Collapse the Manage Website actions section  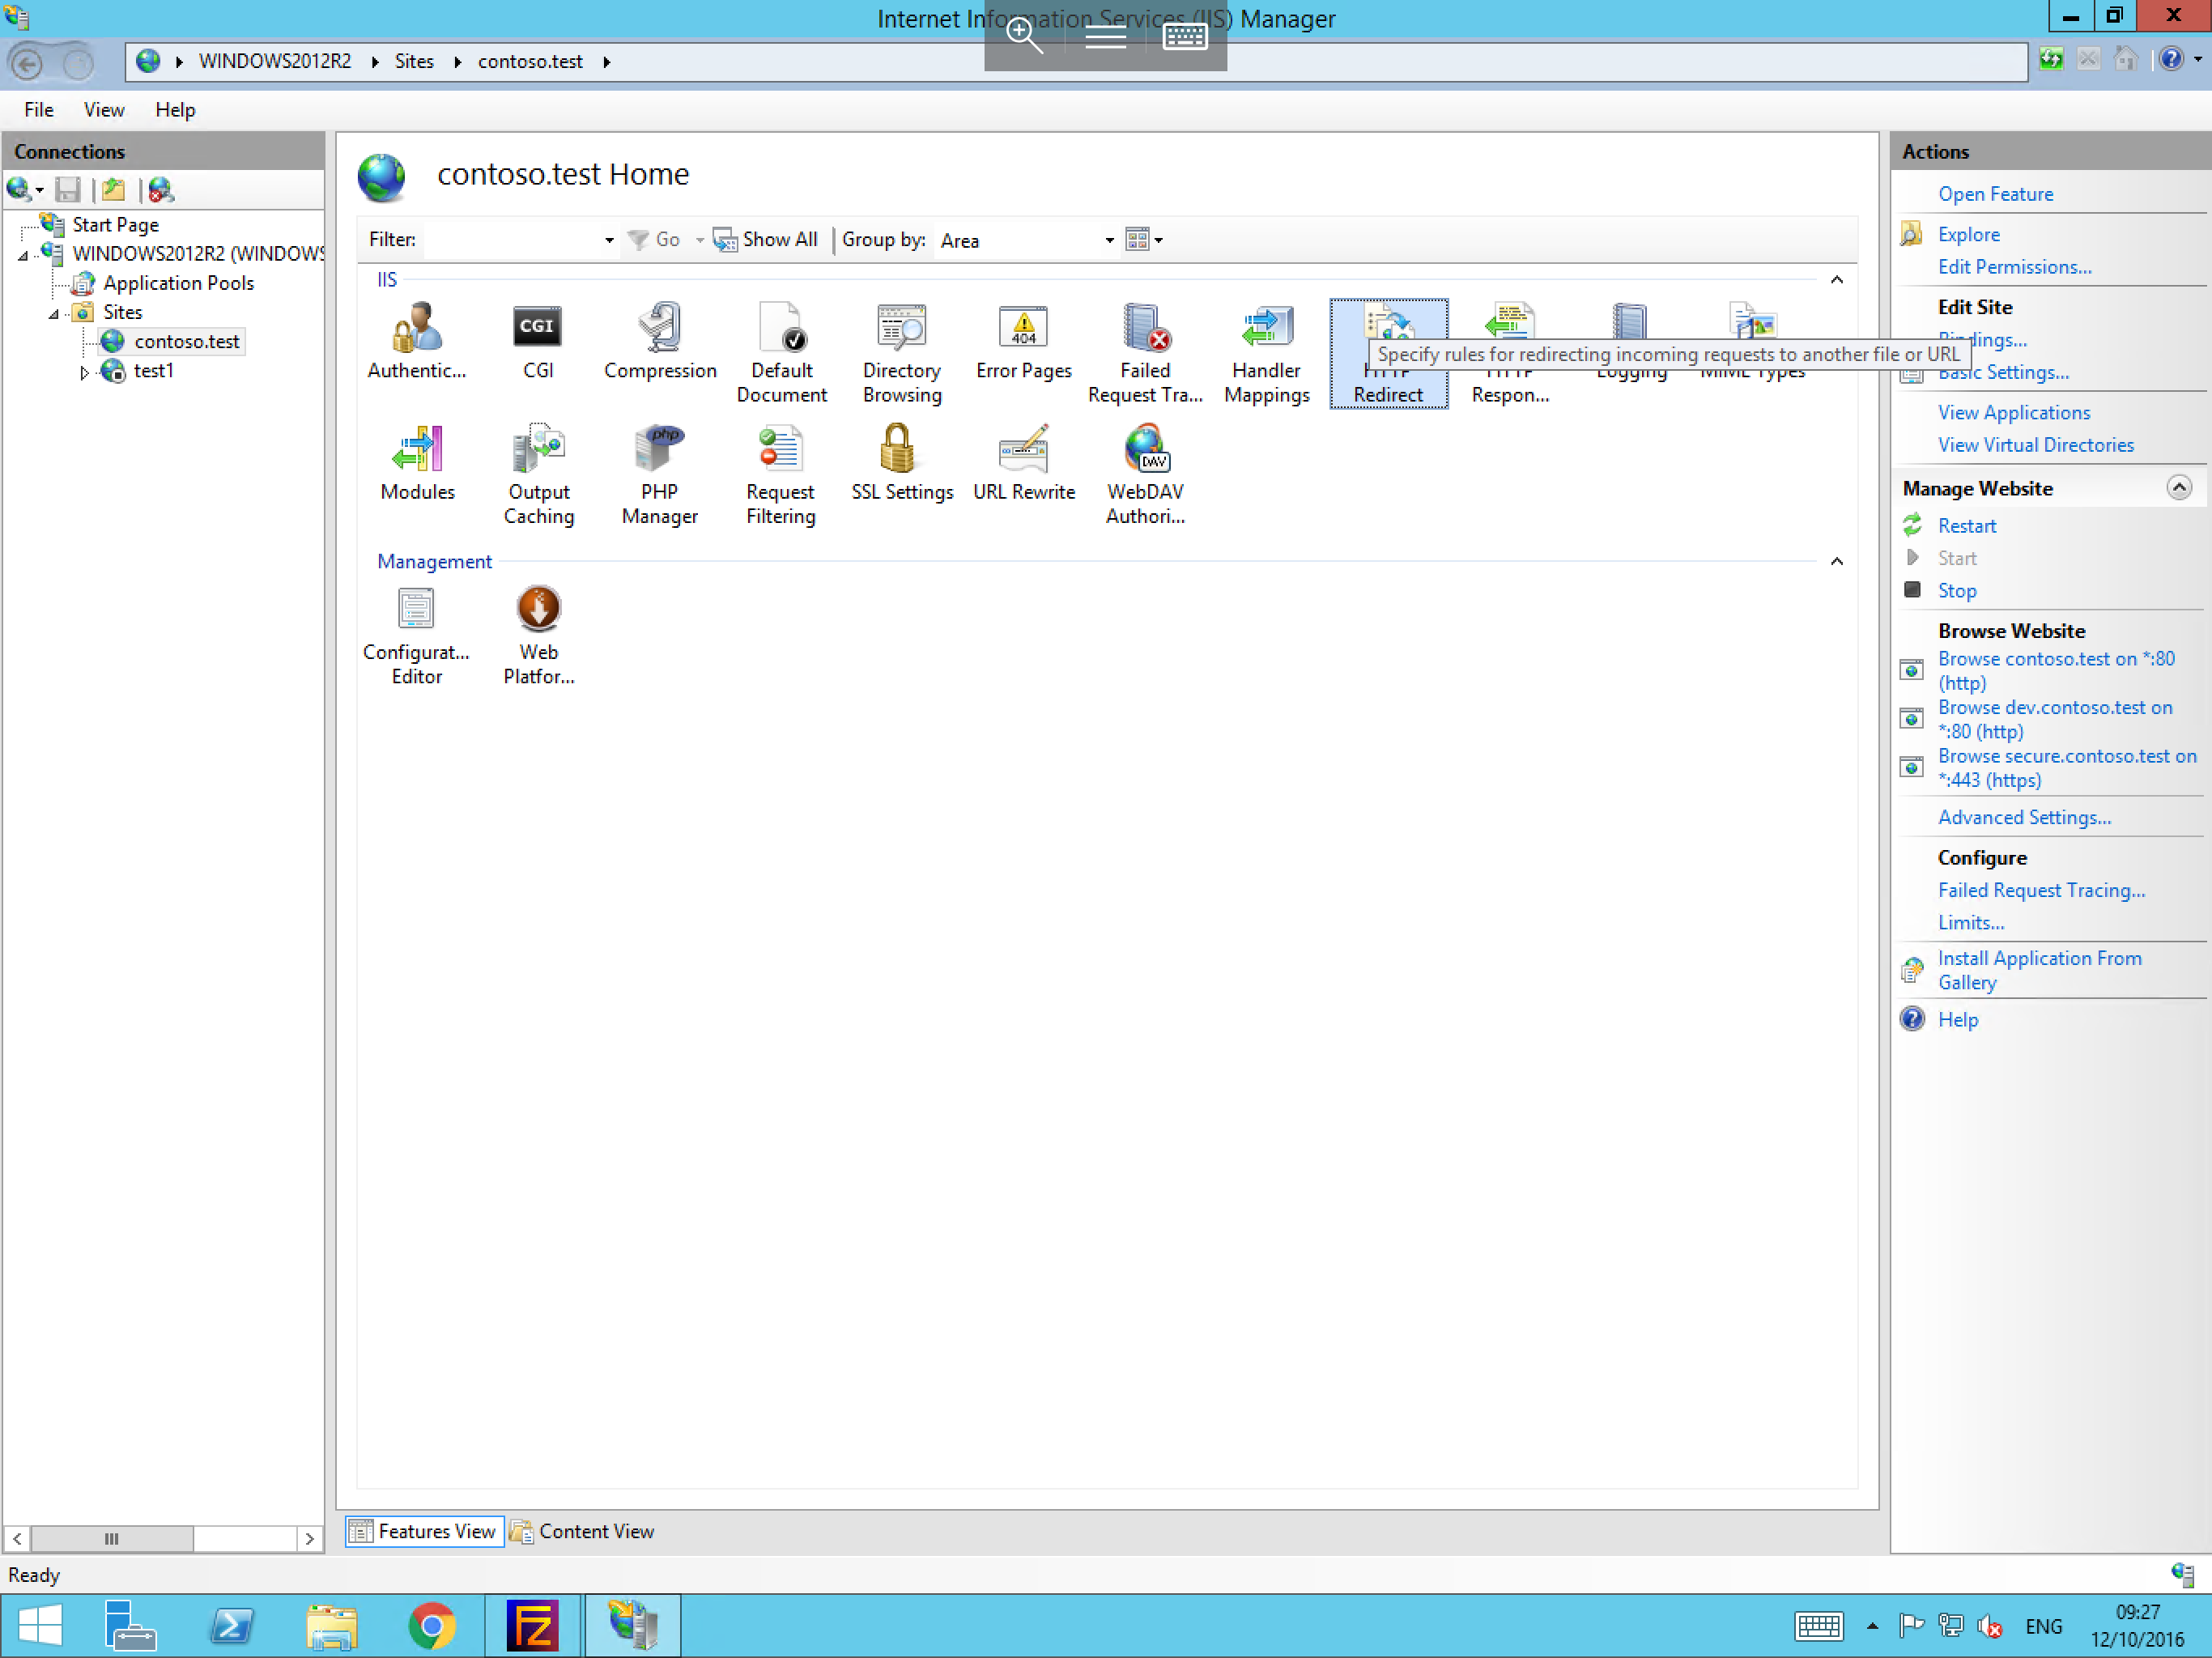point(2180,488)
